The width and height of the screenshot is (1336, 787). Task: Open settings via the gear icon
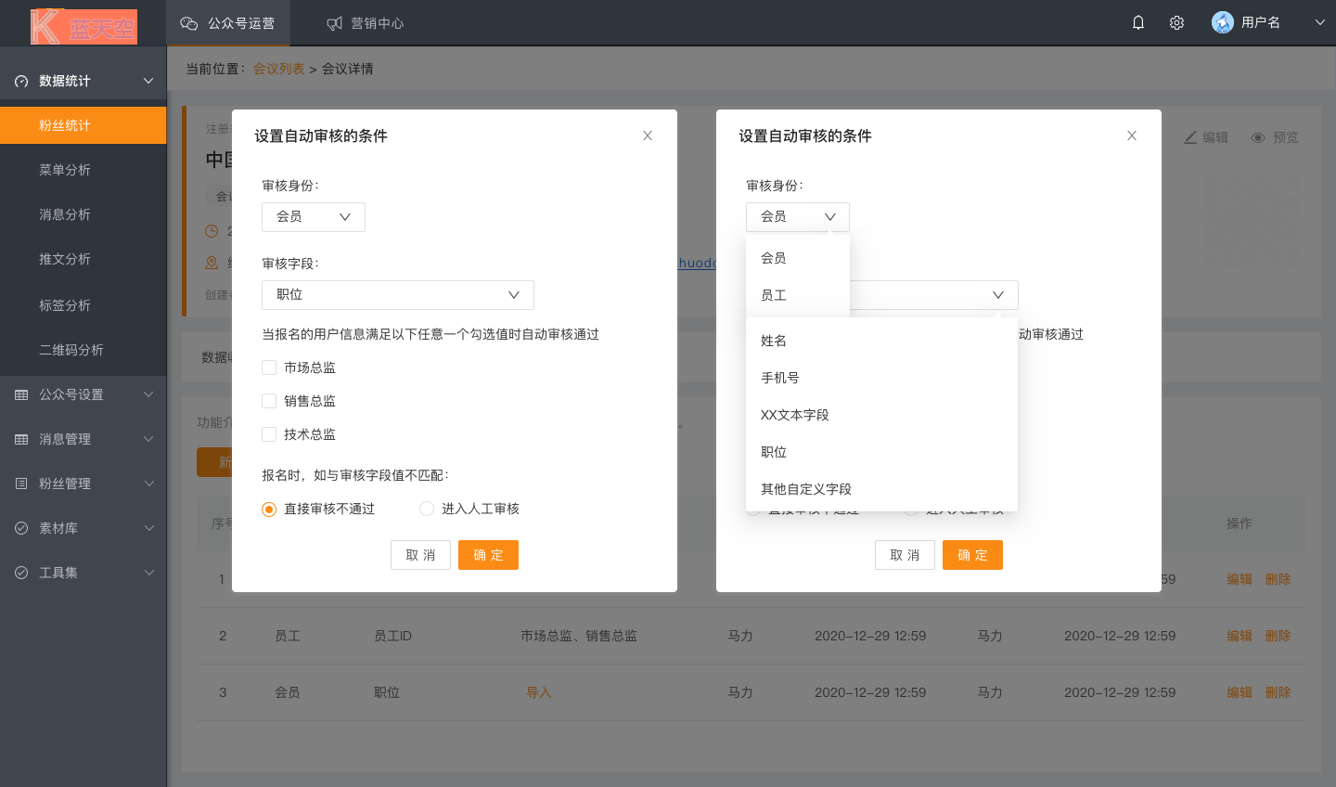tap(1176, 23)
